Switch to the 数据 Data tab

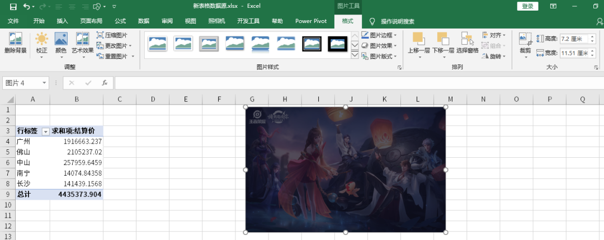point(144,21)
